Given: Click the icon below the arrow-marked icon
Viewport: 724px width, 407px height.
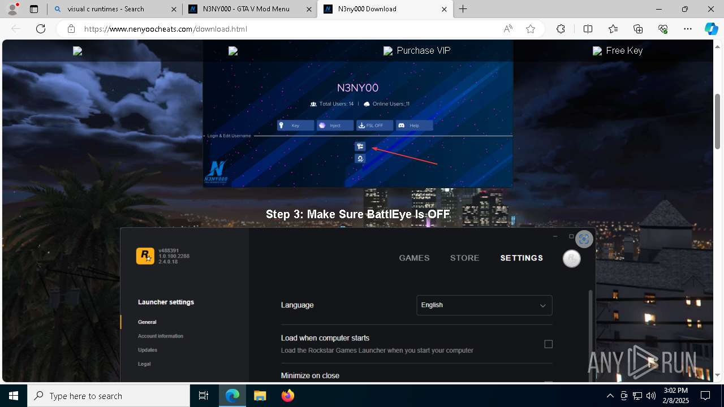Looking at the screenshot, I should click(360, 159).
